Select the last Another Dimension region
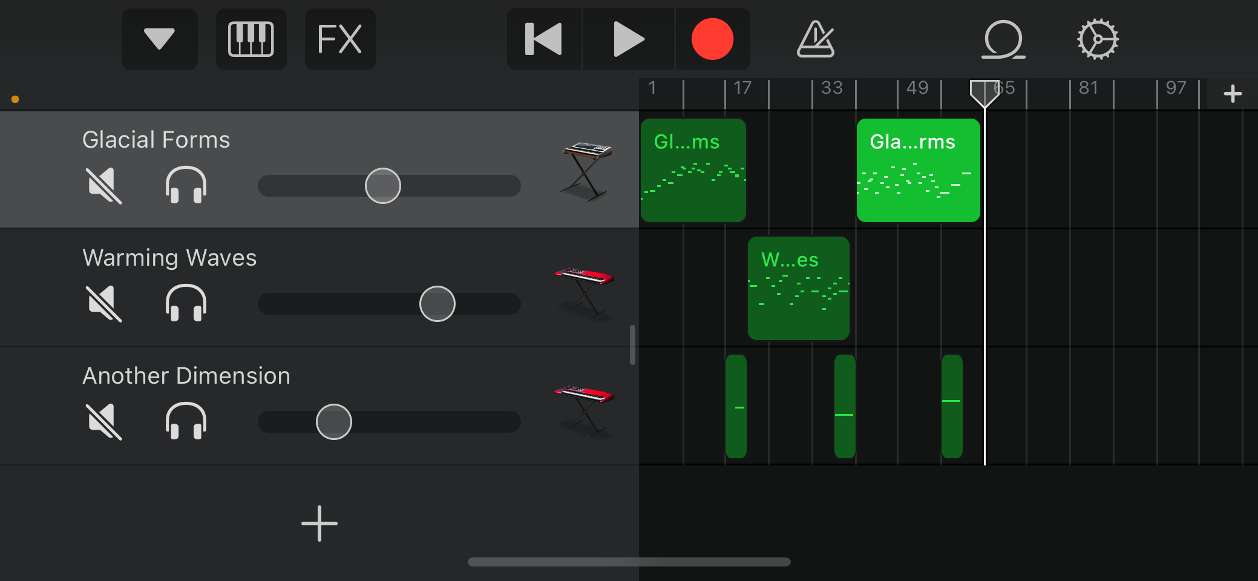The width and height of the screenshot is (1258, 581). tap(952, 406)
